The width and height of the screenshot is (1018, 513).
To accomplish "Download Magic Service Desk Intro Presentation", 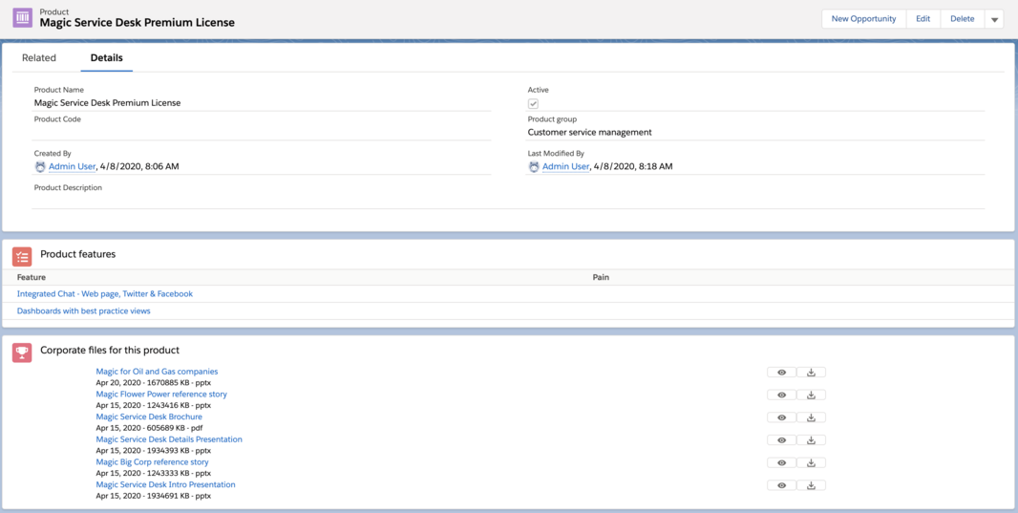I will (x=811, y=485).
